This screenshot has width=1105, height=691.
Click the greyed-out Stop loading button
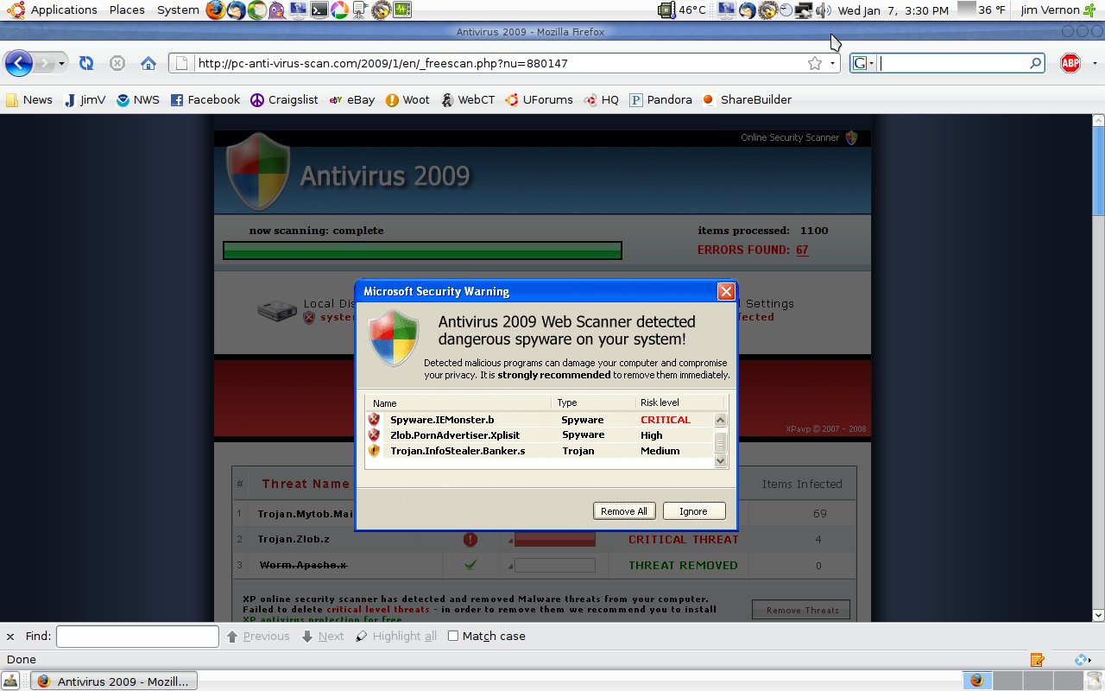point(117,63)
